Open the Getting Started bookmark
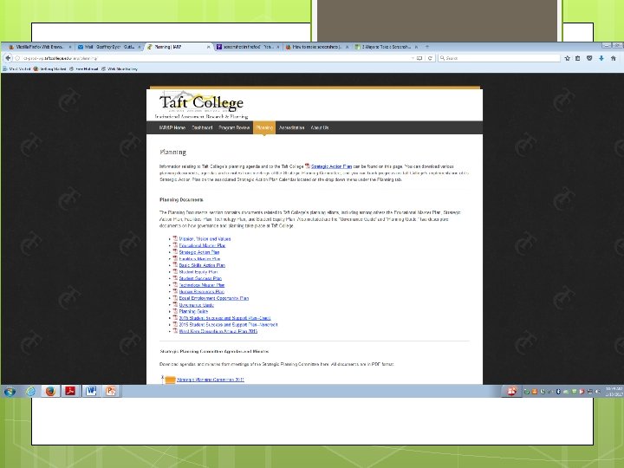Image resolution: width=624 pixels, height=468 pixels. click(x=49, y=68)
